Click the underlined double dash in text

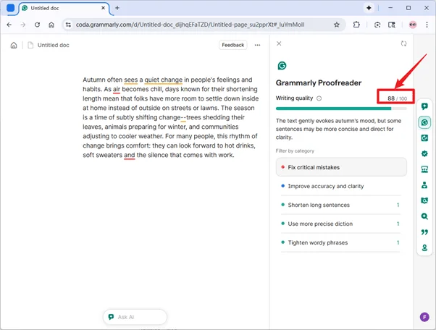point(183,117)
